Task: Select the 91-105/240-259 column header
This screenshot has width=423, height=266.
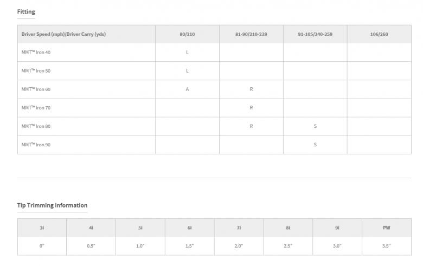Action: (315, 34)
